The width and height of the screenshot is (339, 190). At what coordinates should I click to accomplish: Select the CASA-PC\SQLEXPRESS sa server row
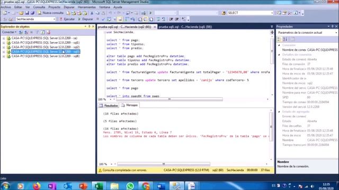44,38
